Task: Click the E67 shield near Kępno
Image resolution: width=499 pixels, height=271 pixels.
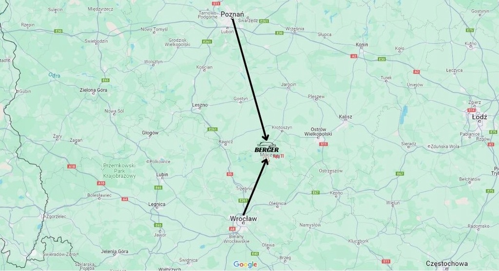Action: [x=315, y=193]
